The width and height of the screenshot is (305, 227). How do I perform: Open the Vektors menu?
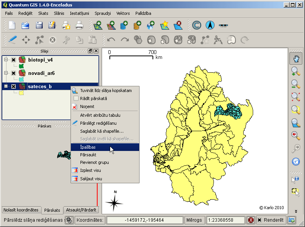point(123,13)
